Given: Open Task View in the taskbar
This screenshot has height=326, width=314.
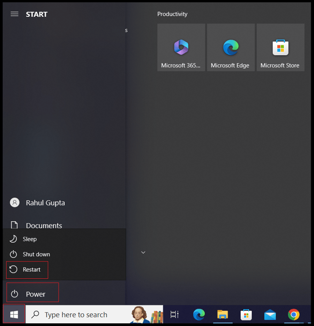Looking at the screenshot, I should point(175,315).
